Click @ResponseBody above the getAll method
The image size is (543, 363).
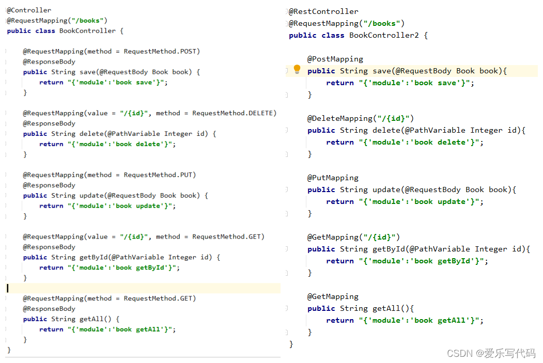click(49, 309)
